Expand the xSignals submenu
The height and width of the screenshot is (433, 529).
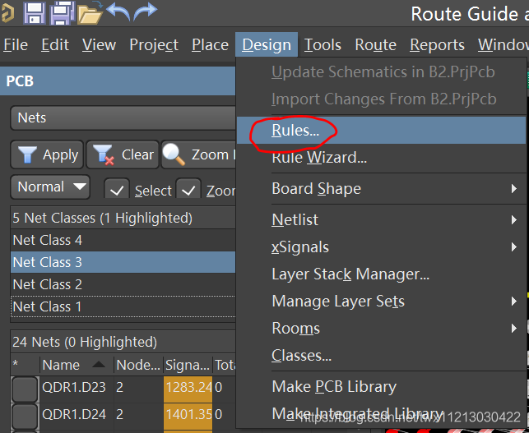[x=381, y=247]
